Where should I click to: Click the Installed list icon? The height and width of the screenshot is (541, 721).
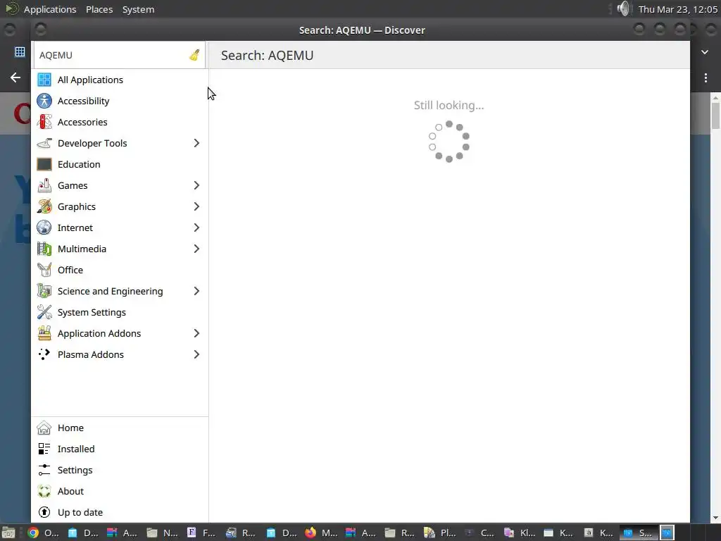tap(44, 449)
